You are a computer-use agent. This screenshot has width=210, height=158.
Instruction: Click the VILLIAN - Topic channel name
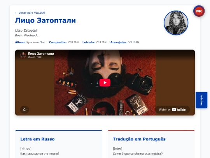[x=35, y=57]
